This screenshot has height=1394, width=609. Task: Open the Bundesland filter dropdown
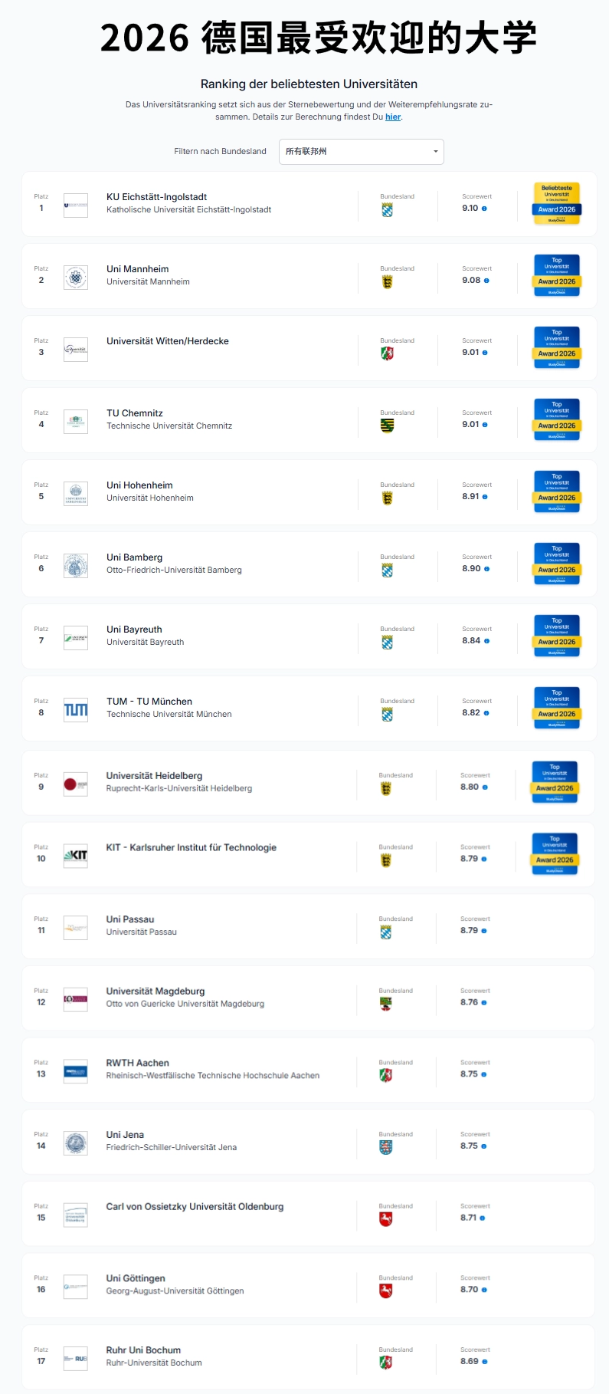(x=362, y=152)
